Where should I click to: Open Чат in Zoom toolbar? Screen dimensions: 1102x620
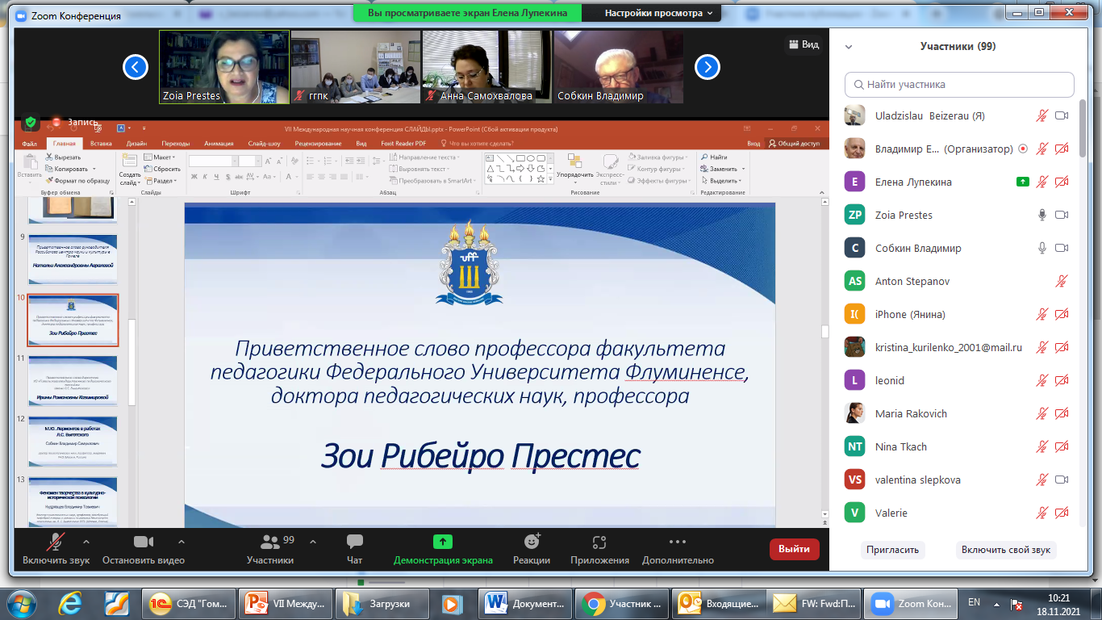click(x=354, y=549)
